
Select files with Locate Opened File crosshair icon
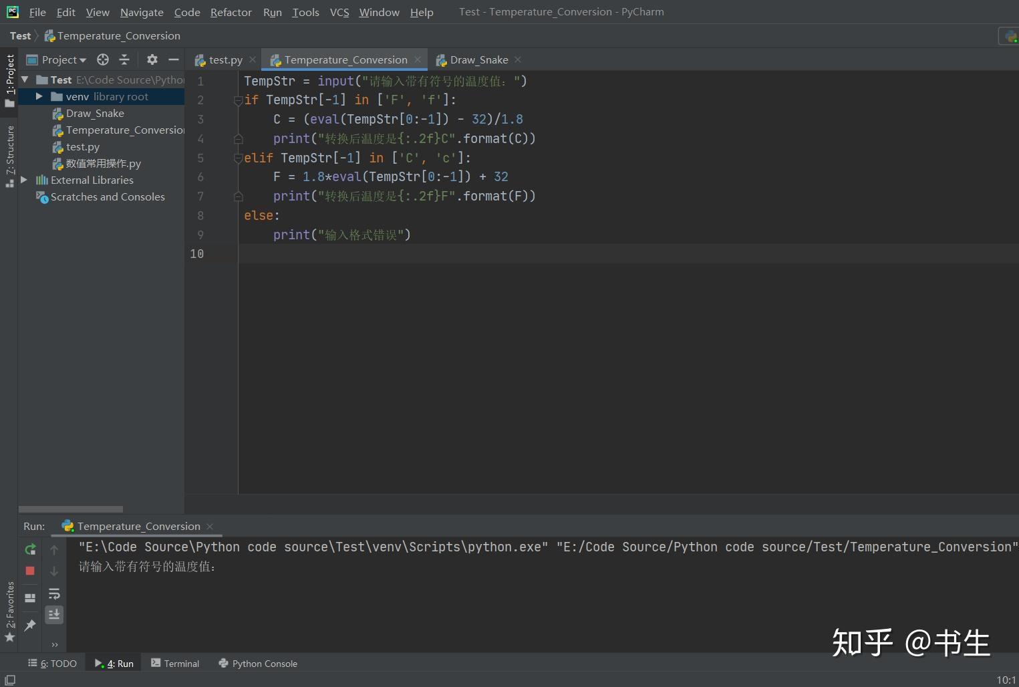point(102,59)
